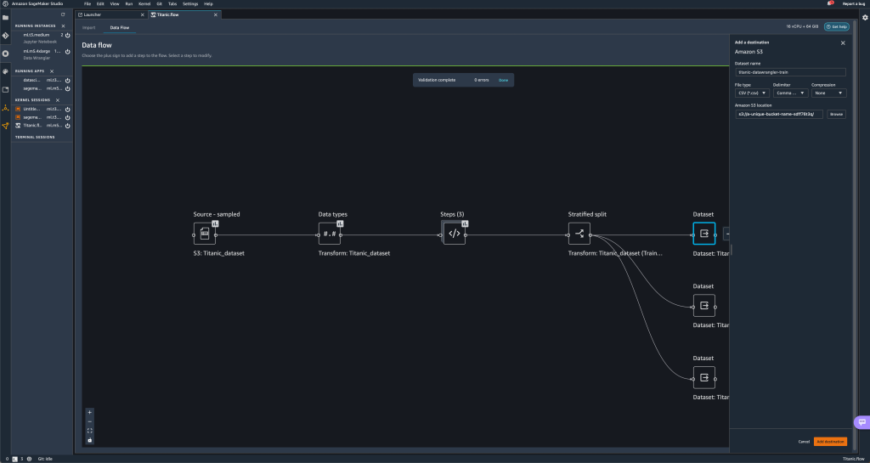Open analysis badge on Data types node
The image size is (870, 463).
[x=340, y=223]
